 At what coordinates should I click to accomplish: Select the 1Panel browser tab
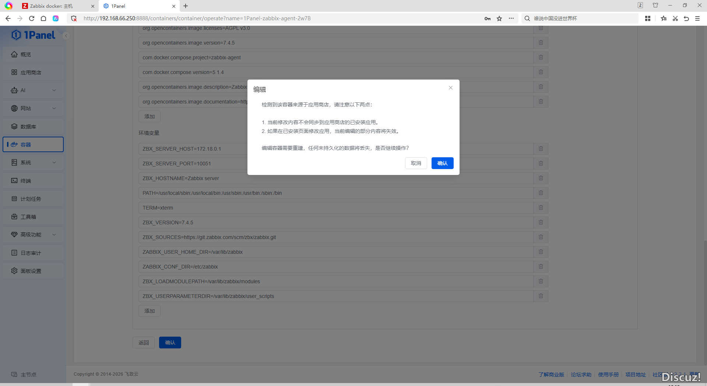click(139, 6)
